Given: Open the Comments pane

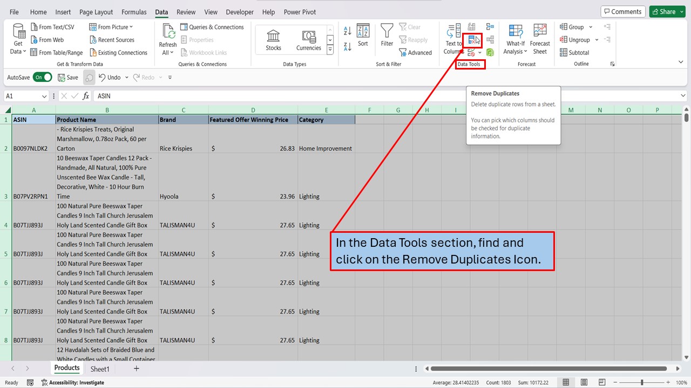Looking at the screenshot, I should 623,11.
